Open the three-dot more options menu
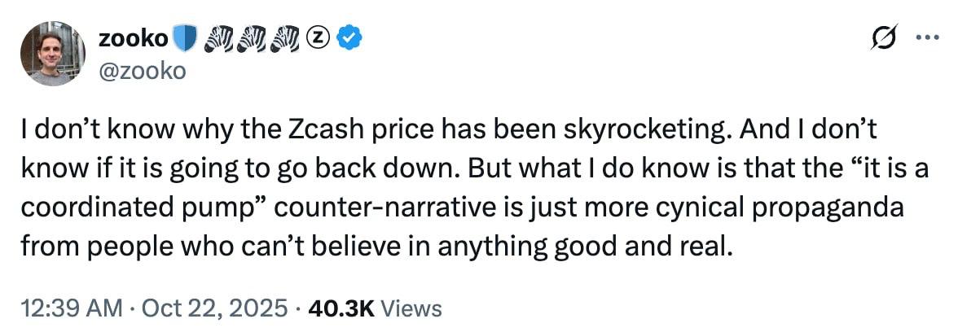 pyautogui.click(x=927, y=39)
